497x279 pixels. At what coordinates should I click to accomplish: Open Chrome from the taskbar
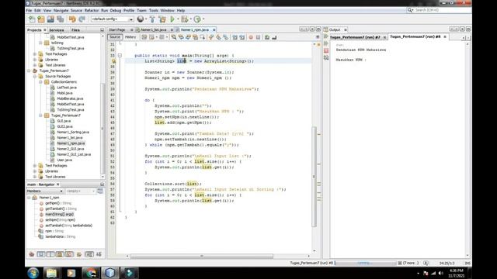click(x=91, y=273)
